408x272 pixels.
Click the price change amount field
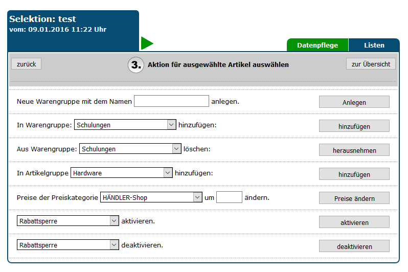tap(229, 197)
